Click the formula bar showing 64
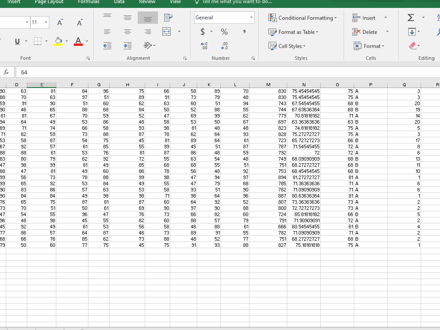This screenshot has width=440, height=330. (228, 73)
